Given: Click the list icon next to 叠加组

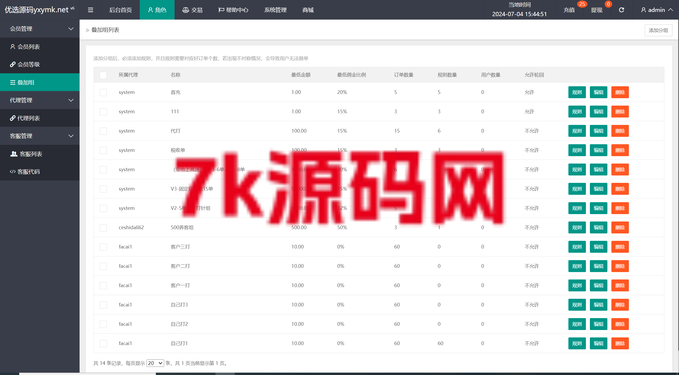Looking at the screenshot, I should click(12, 82).
